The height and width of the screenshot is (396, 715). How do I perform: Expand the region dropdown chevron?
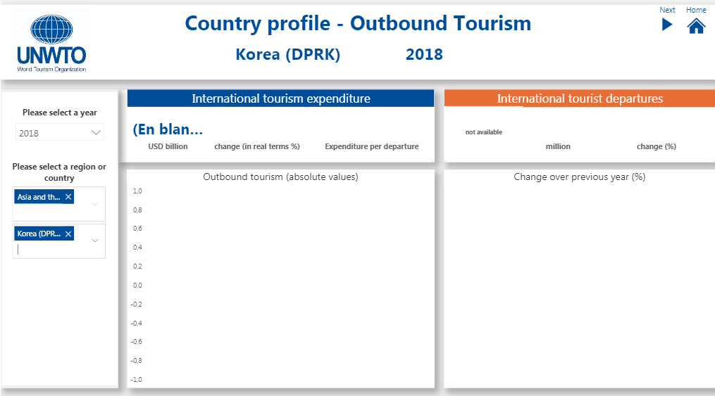click(96, 205)
